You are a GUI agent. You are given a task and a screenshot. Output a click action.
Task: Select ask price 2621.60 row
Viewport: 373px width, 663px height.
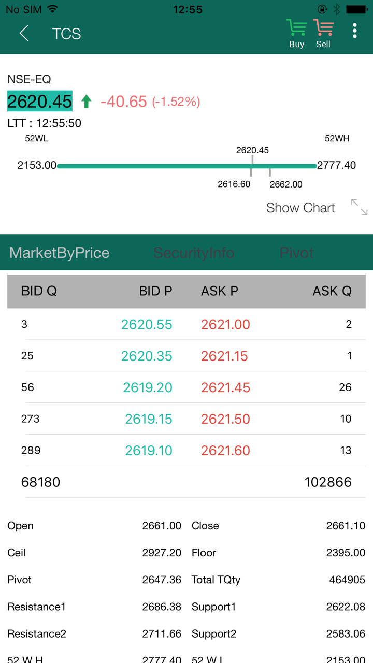tap(225, 451)
